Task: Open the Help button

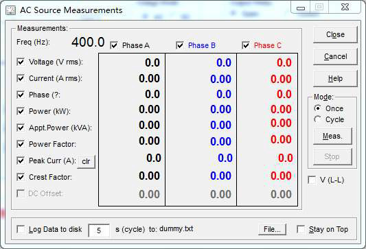Action: pyautogui.click(x=335, y=79)
